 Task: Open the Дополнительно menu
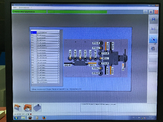click(x=24, y=8)
